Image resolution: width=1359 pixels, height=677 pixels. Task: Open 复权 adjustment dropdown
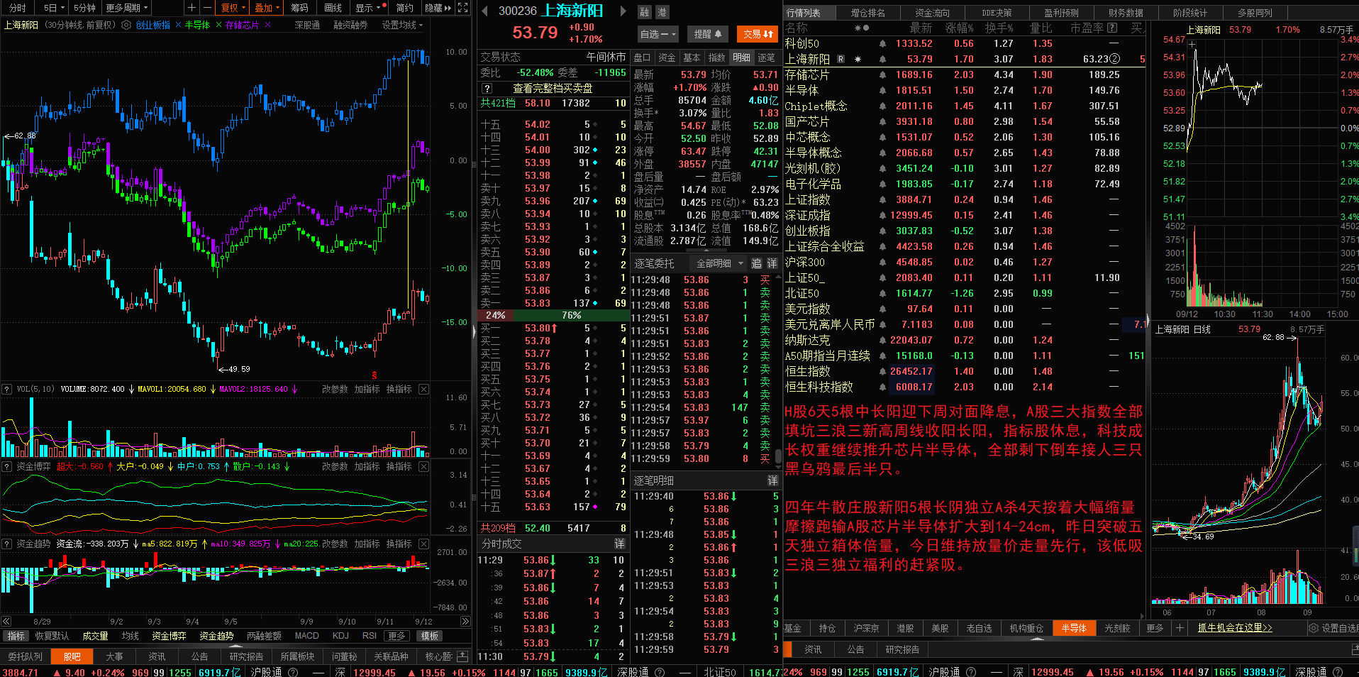(x=233, y=8)
